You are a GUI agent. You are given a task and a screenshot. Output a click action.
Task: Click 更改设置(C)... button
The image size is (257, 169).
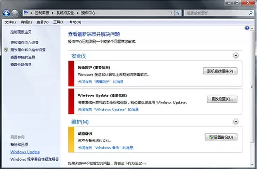click(222, 99)
